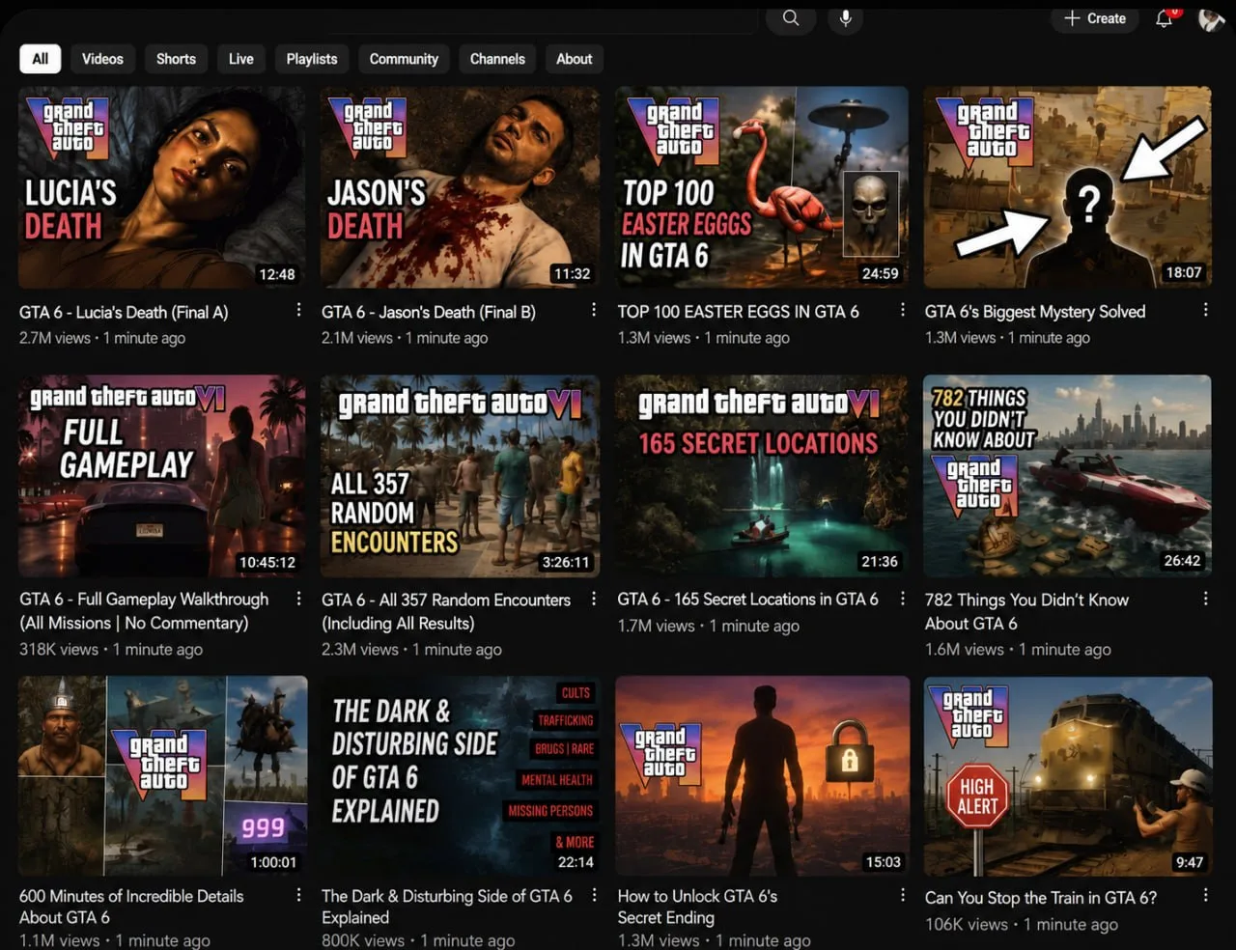Click the search magnifier icon
The height and width of the screenshot is (950, 1236).
(791, 18)
